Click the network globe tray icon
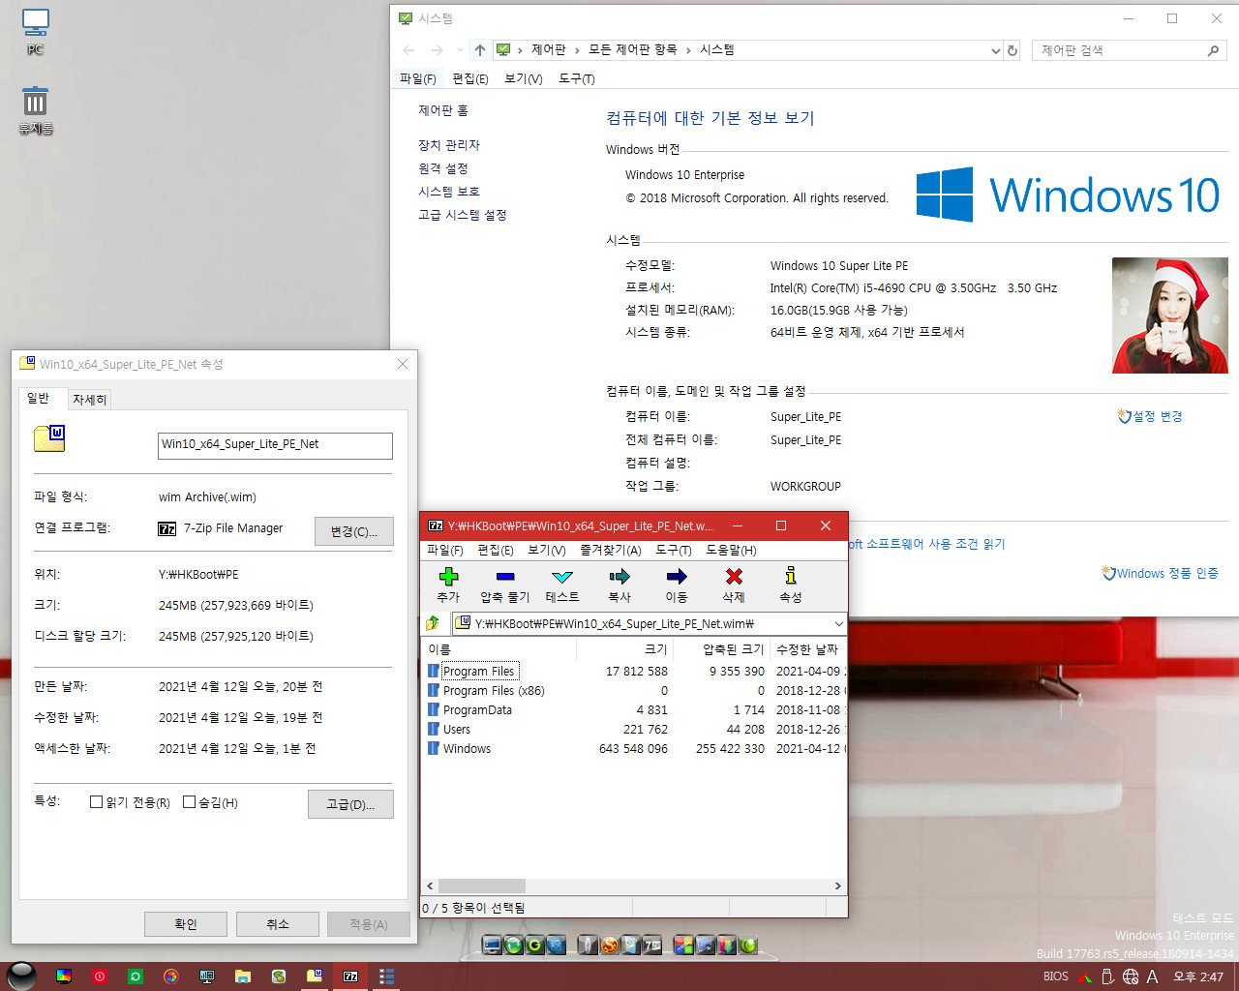Image resolution: width=1239 pixels, height=991 pixels. click(x=1131, y=976)
